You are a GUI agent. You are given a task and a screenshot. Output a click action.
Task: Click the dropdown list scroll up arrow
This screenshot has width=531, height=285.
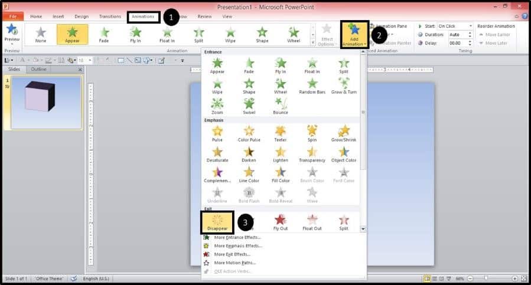coord(363,52)
